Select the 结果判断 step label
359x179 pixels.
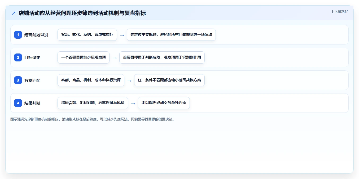pos(32,103)
